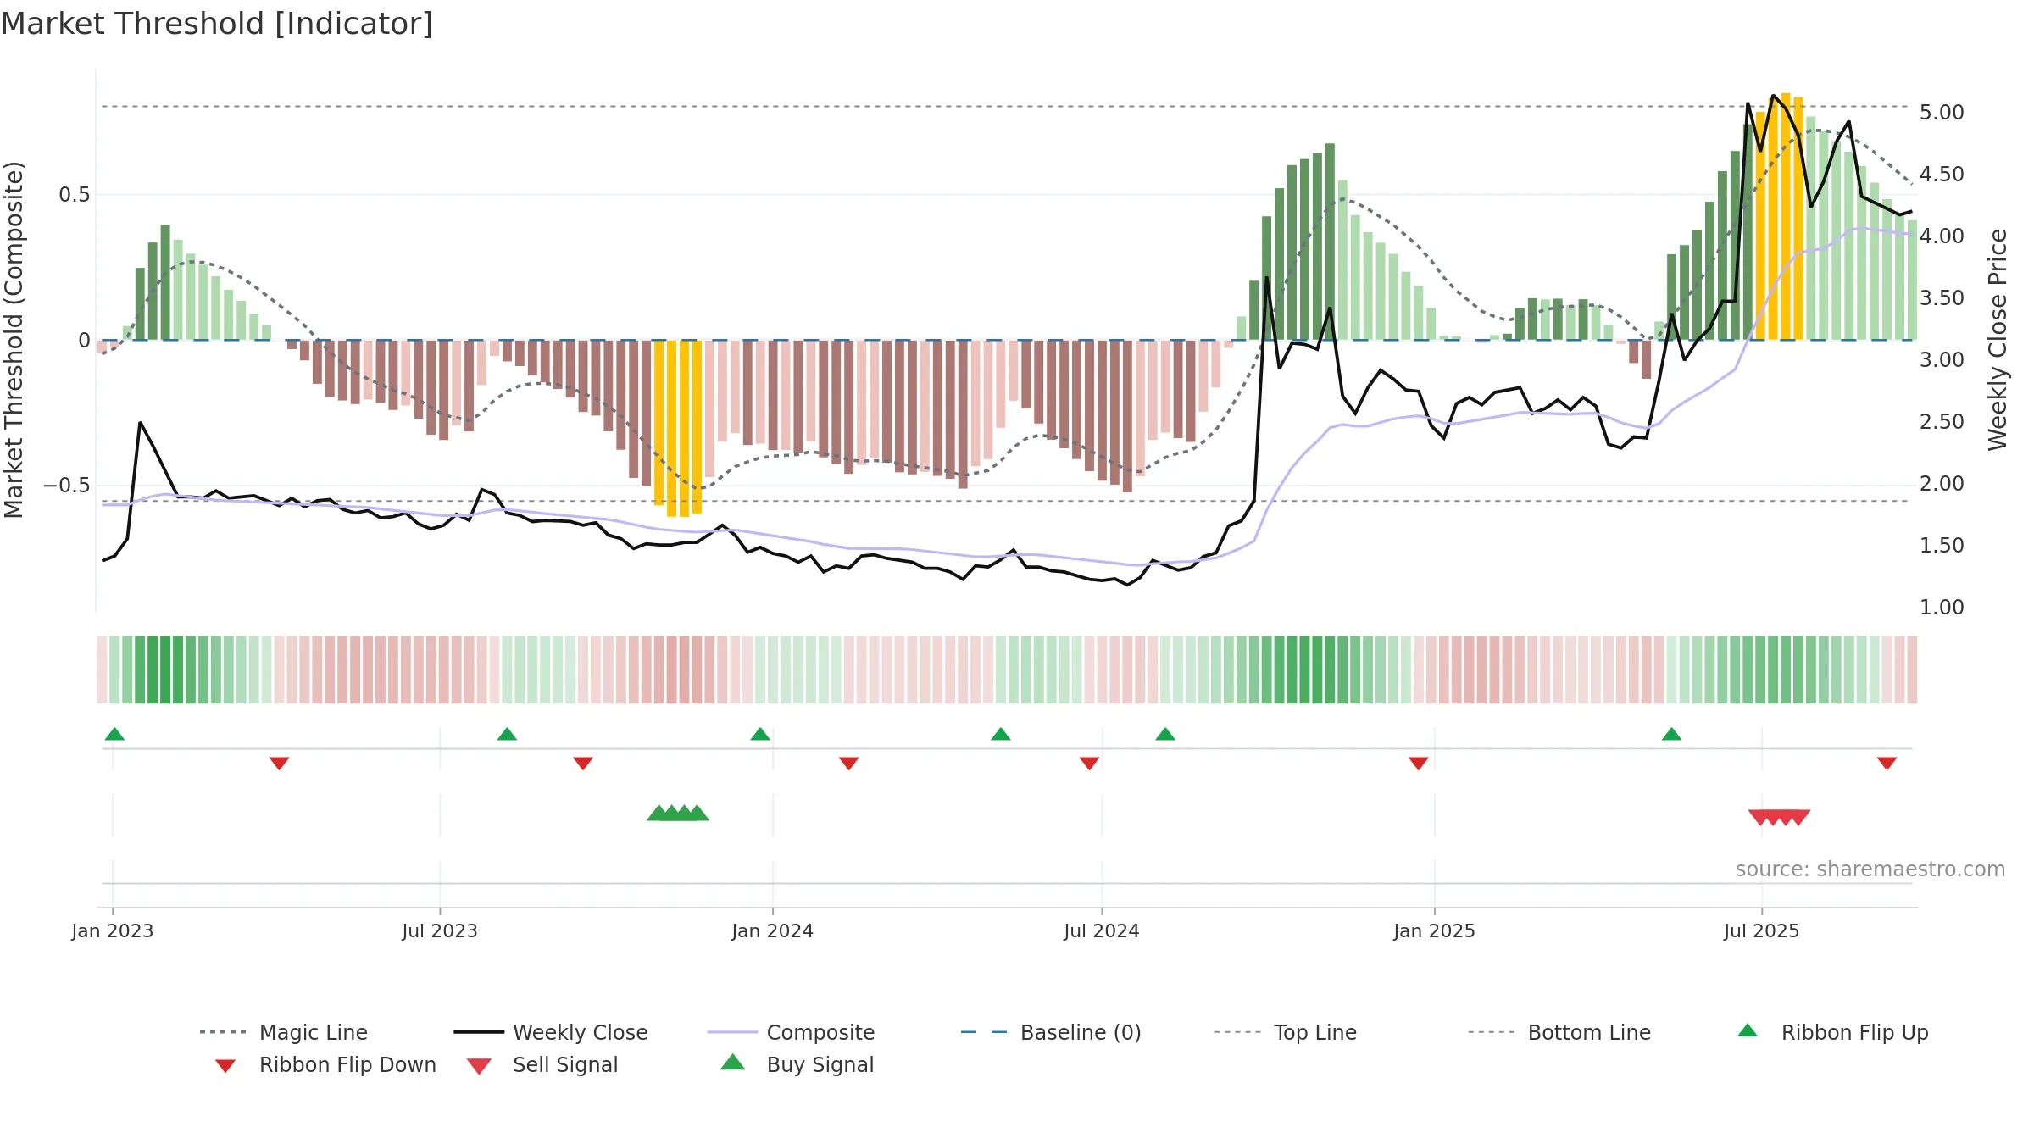The width and height of the screenshot is (2034, 1144).
Task: Click the yellow bars near July 2025
Action: 1780,217
